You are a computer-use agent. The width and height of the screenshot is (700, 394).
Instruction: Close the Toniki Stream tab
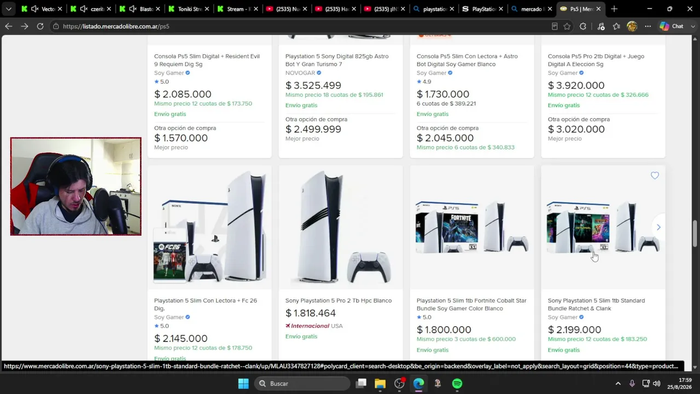tap(207, 9)
